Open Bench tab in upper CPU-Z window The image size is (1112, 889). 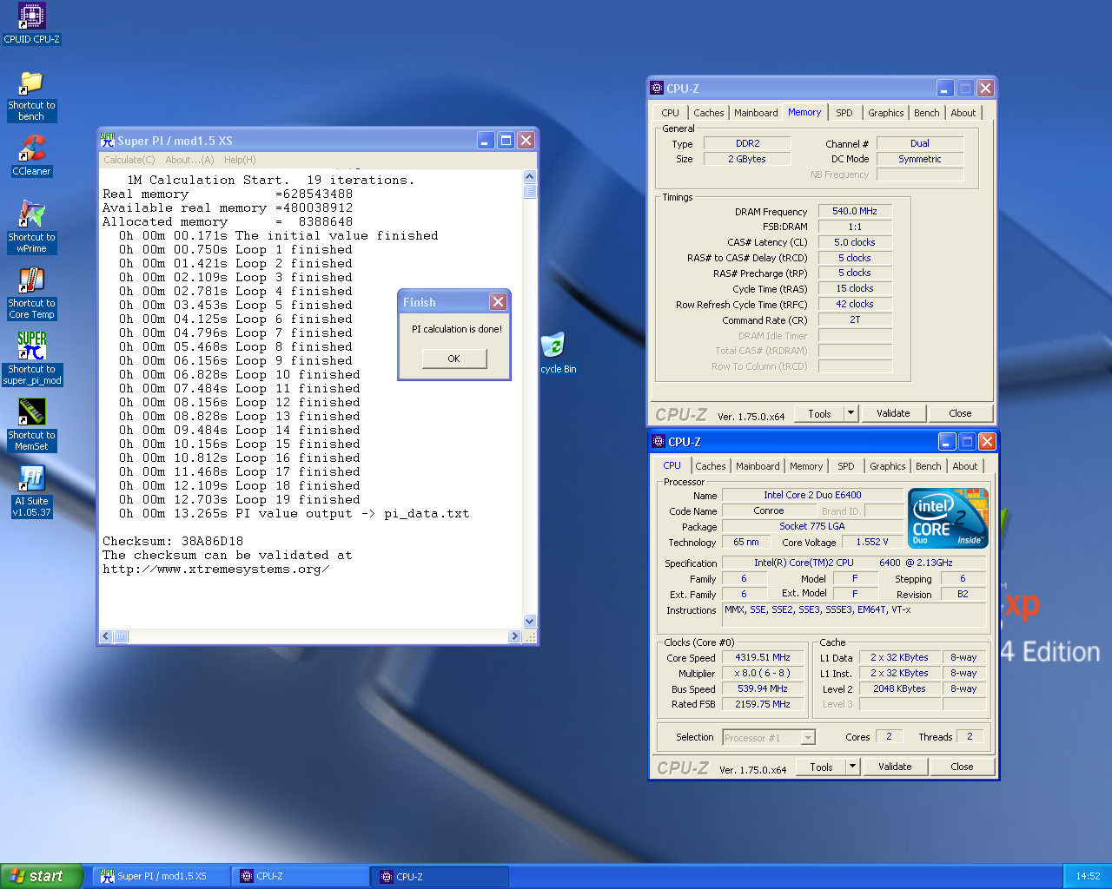(x=927, y=113)
